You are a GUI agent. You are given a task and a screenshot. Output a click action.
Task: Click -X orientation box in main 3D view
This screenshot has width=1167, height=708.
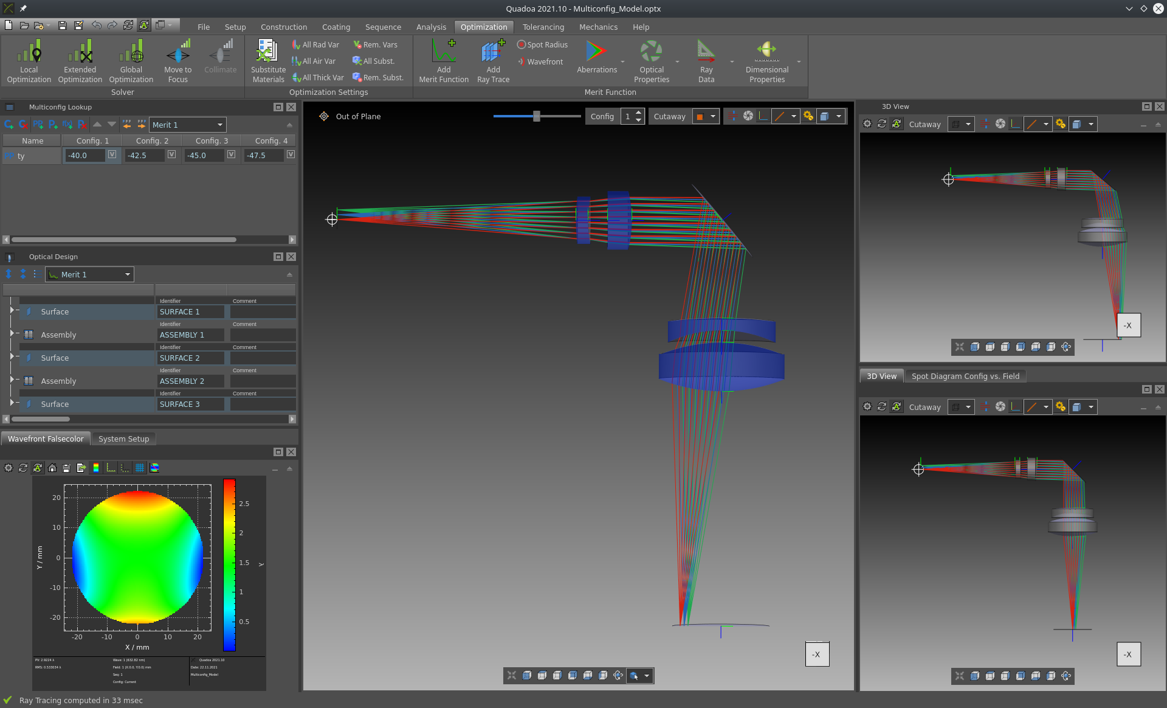pos(817,654)
